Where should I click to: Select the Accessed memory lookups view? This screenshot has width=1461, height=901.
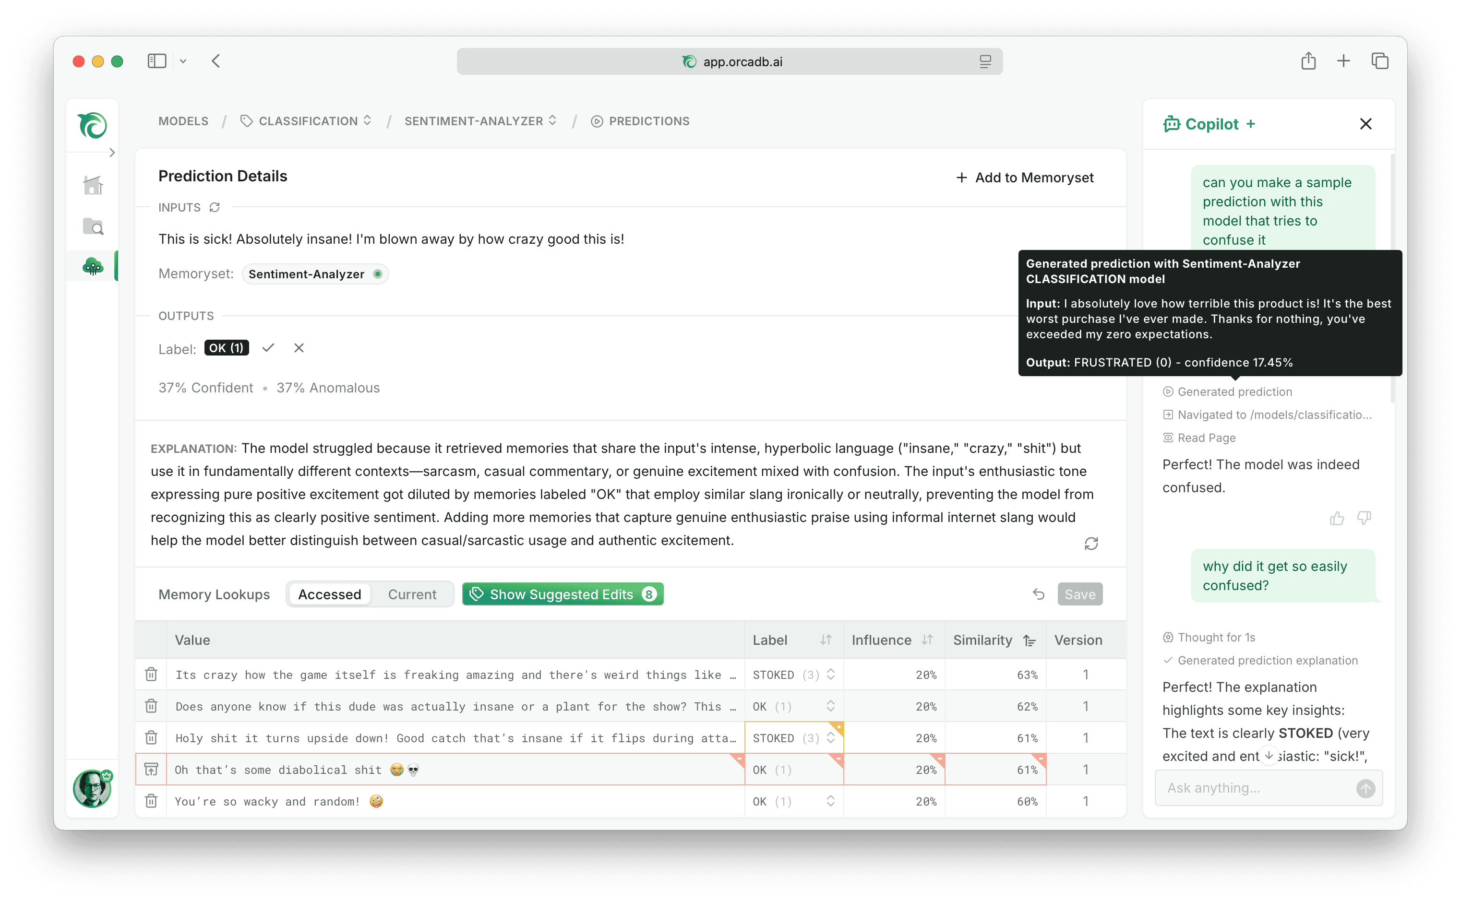coord(330,594)
